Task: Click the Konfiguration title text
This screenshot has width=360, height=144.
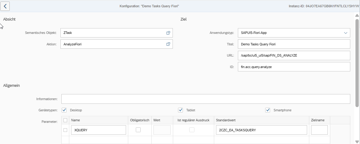Action: 149,6
